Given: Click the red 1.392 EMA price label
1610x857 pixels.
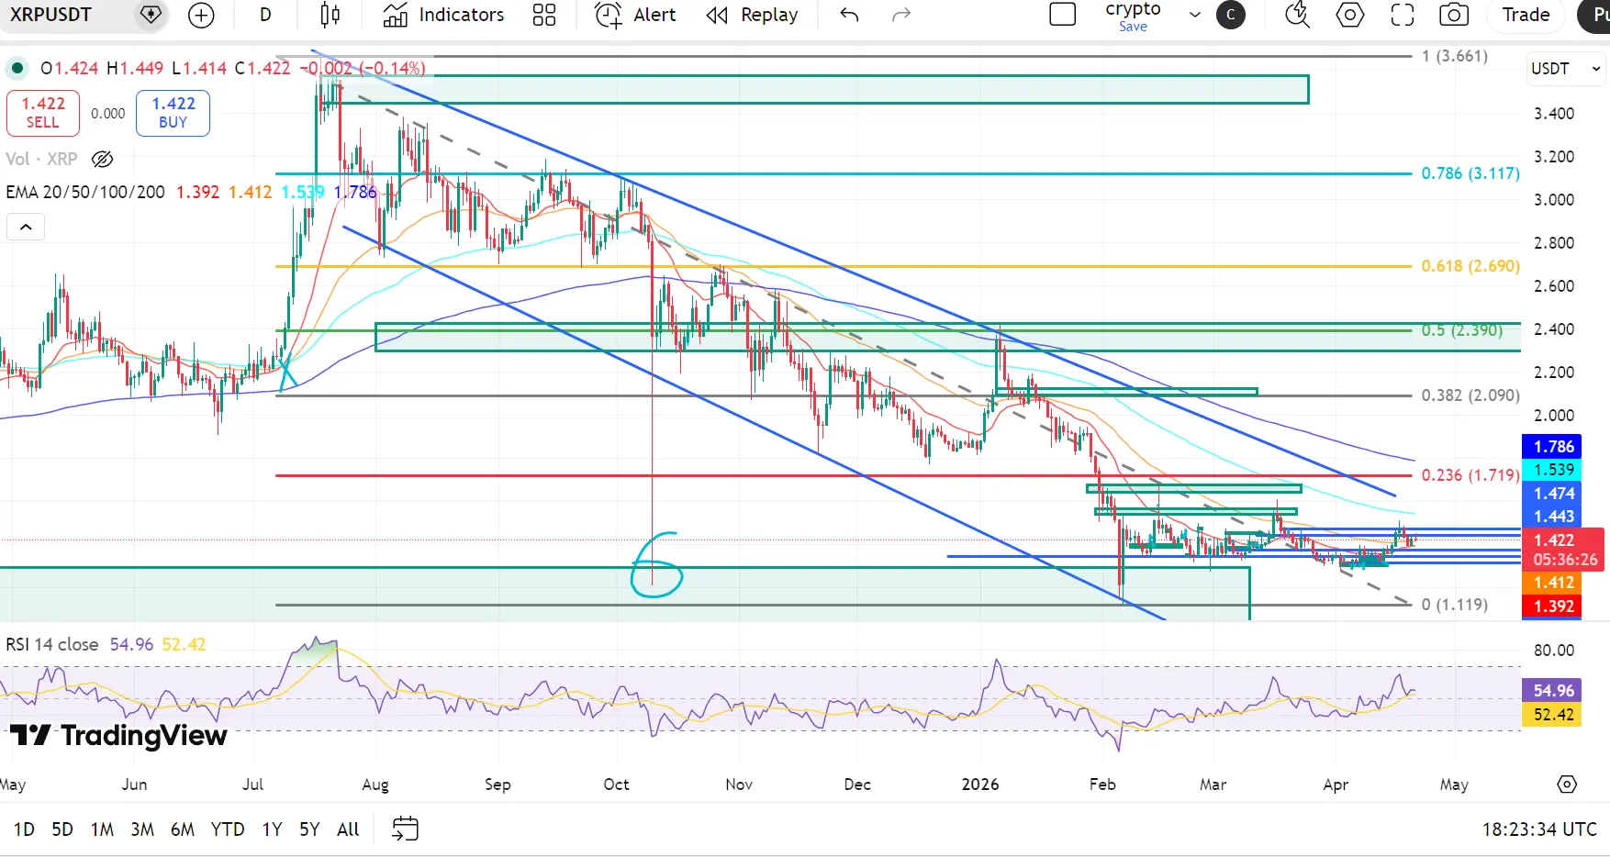Looking at the screenshot, I should click(x=1552, y=606).
